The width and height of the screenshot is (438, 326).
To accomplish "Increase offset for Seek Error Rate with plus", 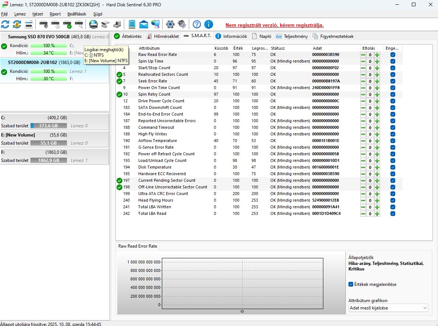I will pos(377,81).
